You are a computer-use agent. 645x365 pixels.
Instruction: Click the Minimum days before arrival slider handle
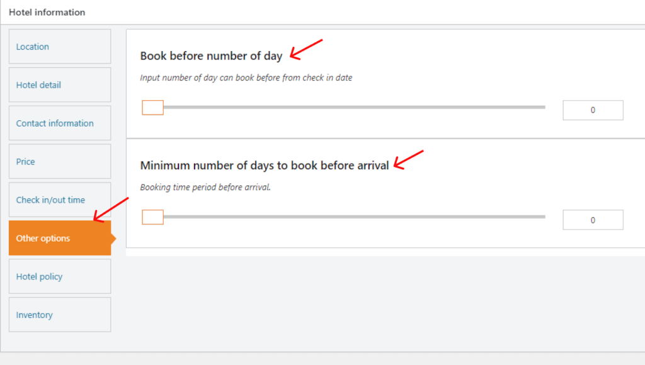tap(152, 216)
